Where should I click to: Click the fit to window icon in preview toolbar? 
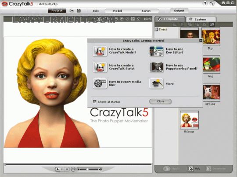133,19
